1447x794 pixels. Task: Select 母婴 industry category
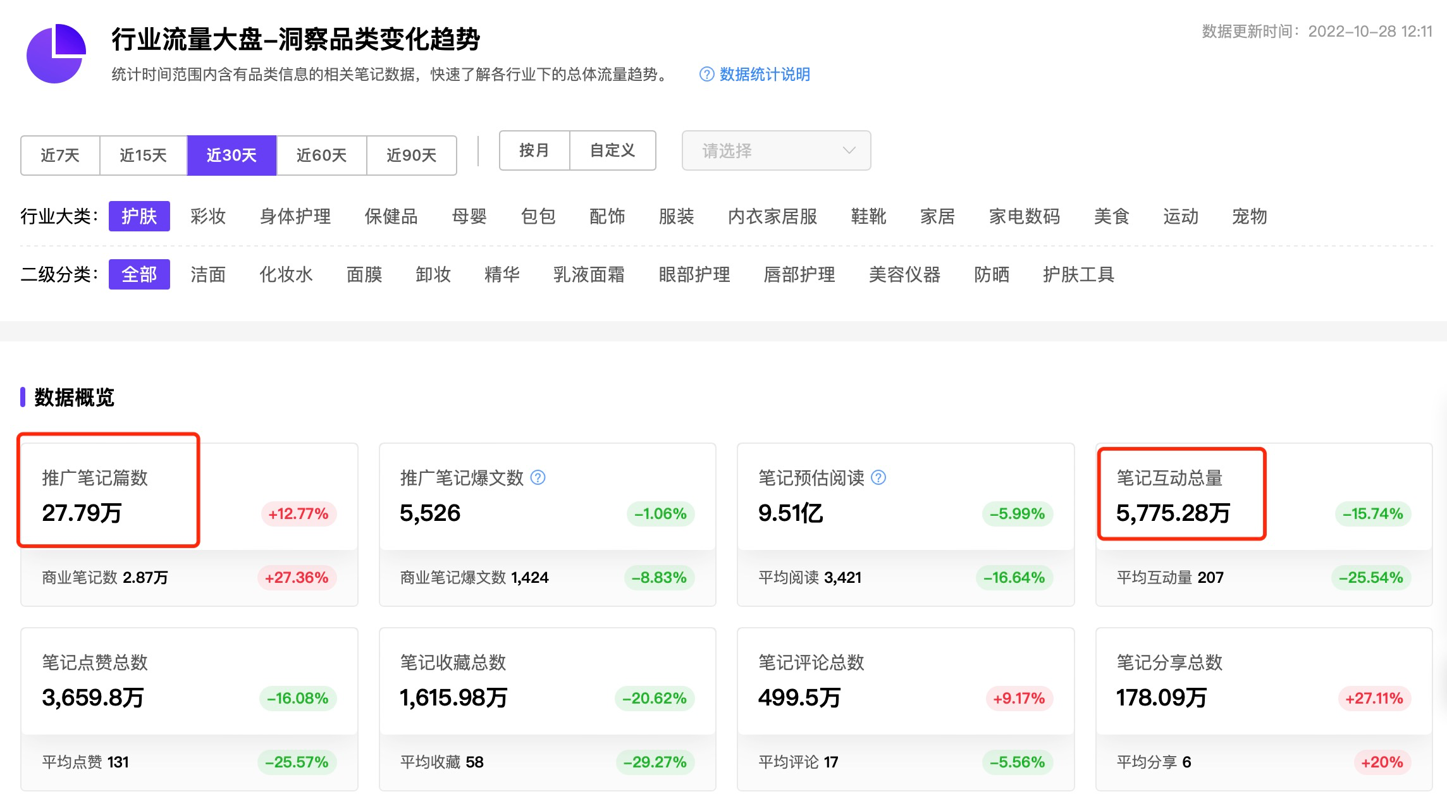coord(469,216)
